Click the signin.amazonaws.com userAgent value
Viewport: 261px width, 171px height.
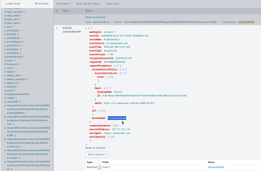(117, 133)
